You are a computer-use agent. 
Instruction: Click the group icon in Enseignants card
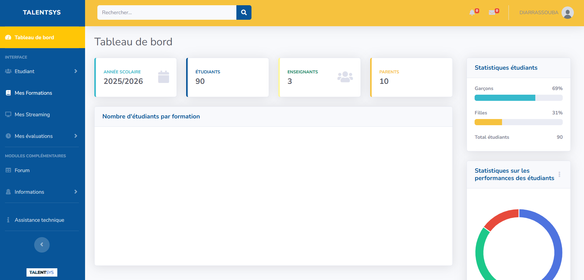pyautogui.click(x=345, y=77)
